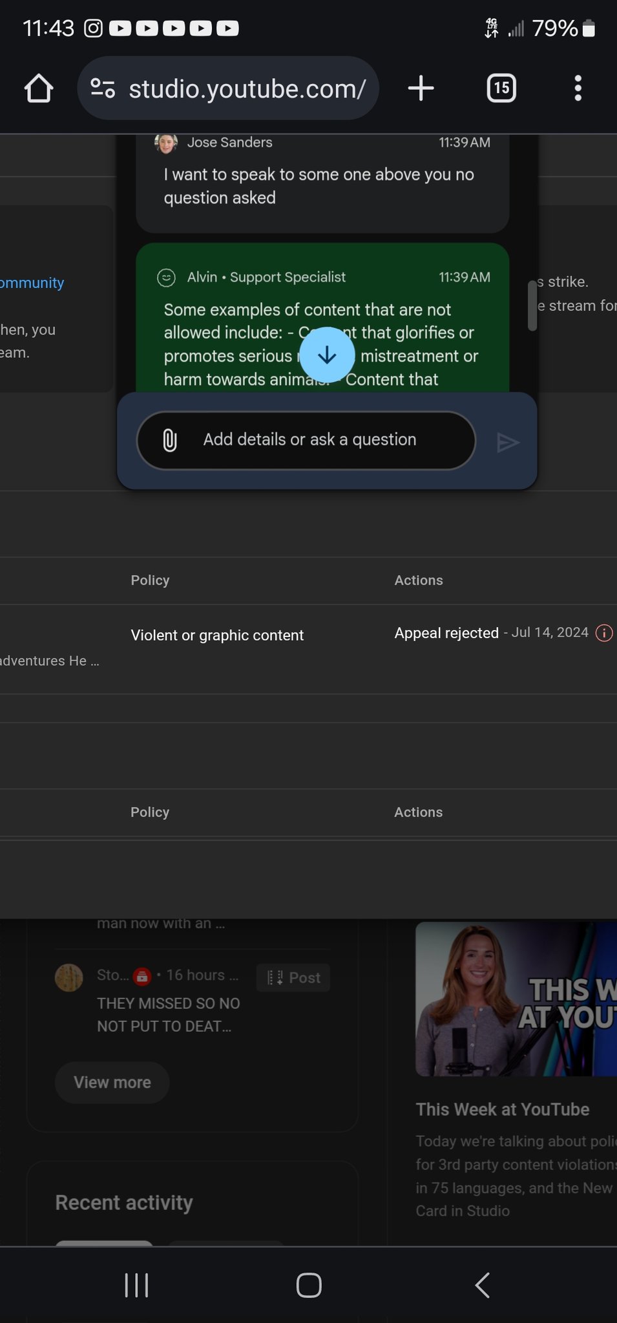Click the 'Appeal rejected' status text

coord(446,633)
